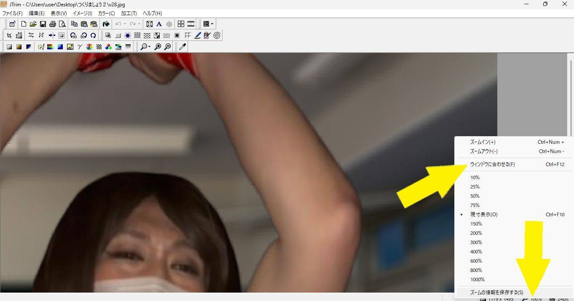This screenshot has width=574, height=301.
Task: Click ズームイン(+) in the zoom menu
Action: 483,142
